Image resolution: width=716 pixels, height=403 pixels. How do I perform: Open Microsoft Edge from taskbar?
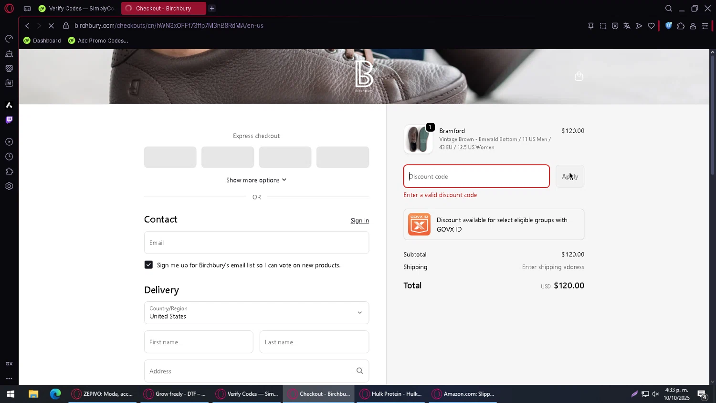56,394
